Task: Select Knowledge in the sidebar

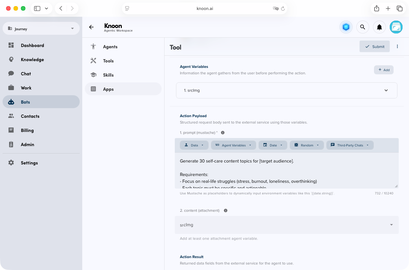Action: [x=32, y=60]
